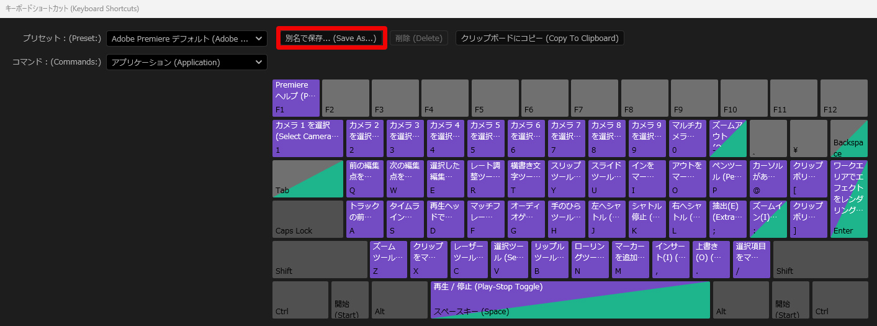The width and height of the screenshot is (877, 326).
Task: Select the X key, Mark Clip
Action: (x=429, y=260)
